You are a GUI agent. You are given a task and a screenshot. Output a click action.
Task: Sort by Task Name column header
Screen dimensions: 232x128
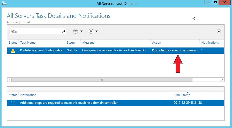[x=28, y=43]
